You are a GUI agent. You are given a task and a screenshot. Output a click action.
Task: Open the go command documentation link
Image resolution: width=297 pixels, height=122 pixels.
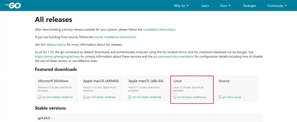pyautogui.click(x=173, y=56)
